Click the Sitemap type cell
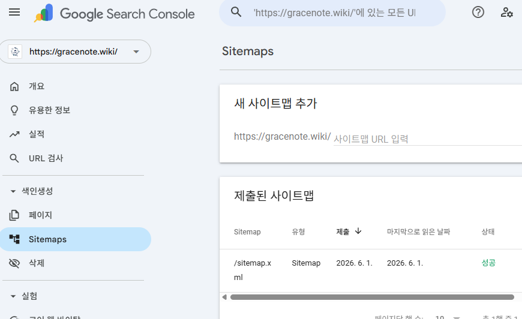Image resolution: width=522 pixels, height=319 pixels. pos(306,263)
